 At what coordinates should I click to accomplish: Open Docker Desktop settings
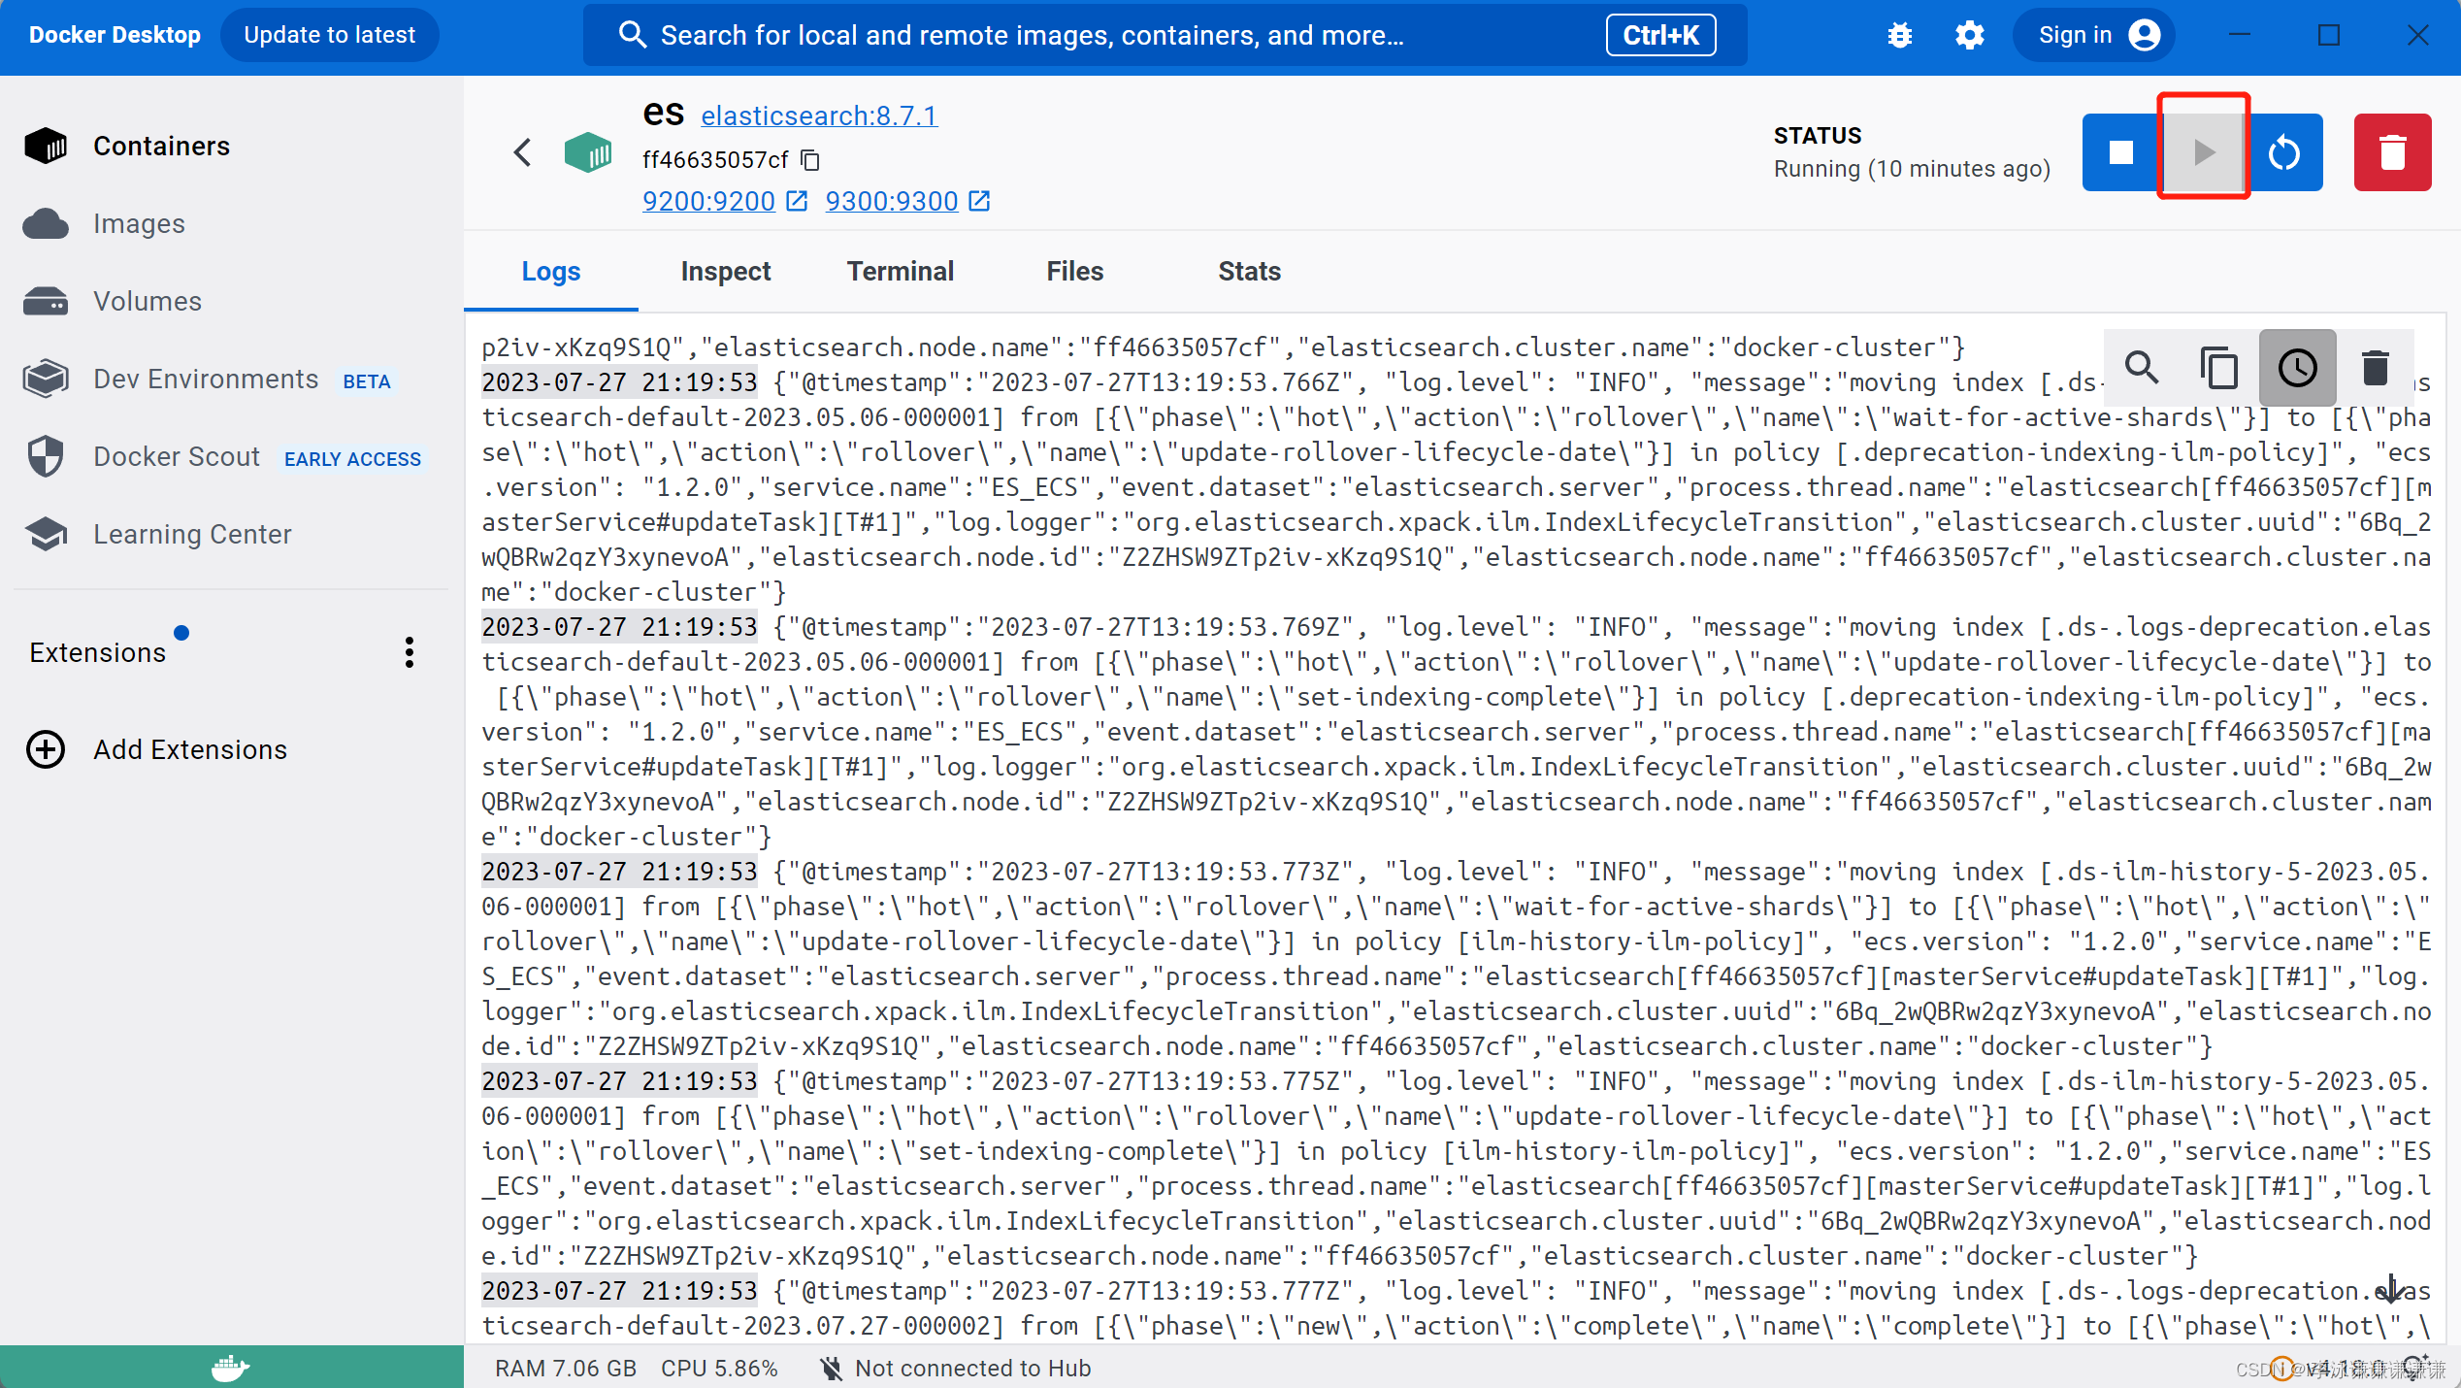[x=1969, y=34]
